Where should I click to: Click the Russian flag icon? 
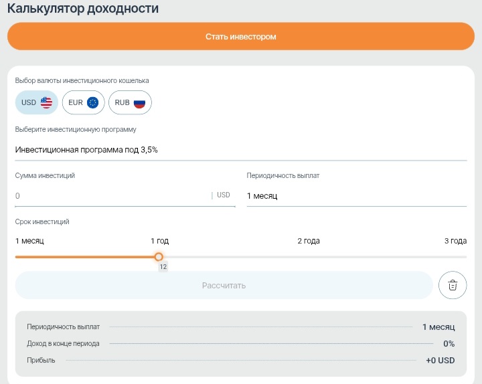point(139,103)
